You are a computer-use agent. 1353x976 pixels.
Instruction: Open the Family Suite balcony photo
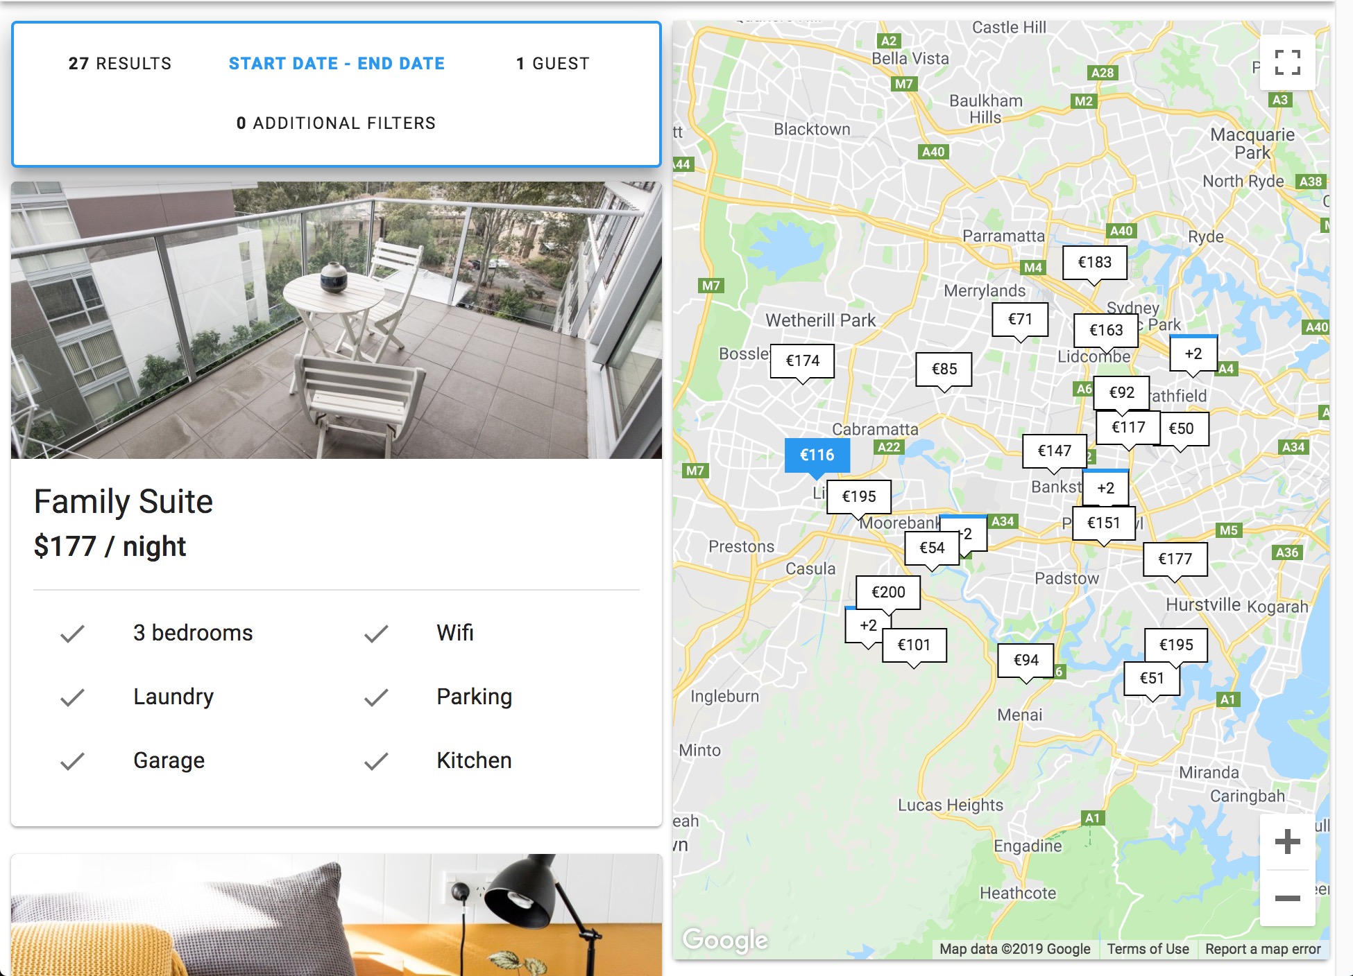coord(337,320)
